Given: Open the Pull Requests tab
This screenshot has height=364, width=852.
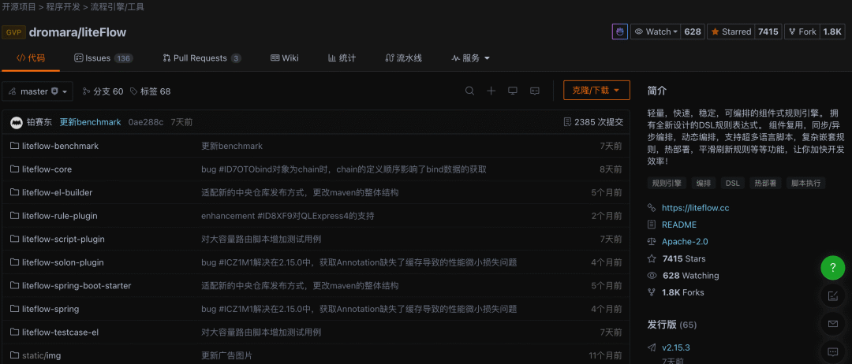Looking at the screenshot, I should tap(202, 58).
